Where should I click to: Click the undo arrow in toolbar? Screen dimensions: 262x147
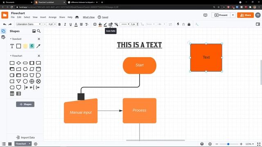(x=5, y=24)
